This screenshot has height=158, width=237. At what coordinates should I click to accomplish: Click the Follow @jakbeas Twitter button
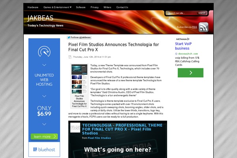pyautogui.click(x=79, y=38)
